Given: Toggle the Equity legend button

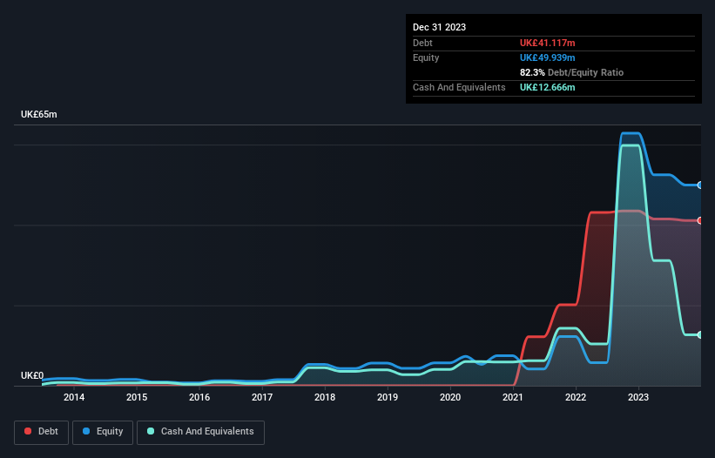Looking at the screenshot, I should 103,432.
